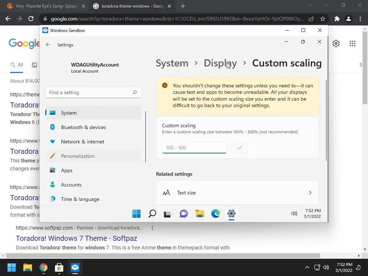Open Time & language settings

(93, 199)
